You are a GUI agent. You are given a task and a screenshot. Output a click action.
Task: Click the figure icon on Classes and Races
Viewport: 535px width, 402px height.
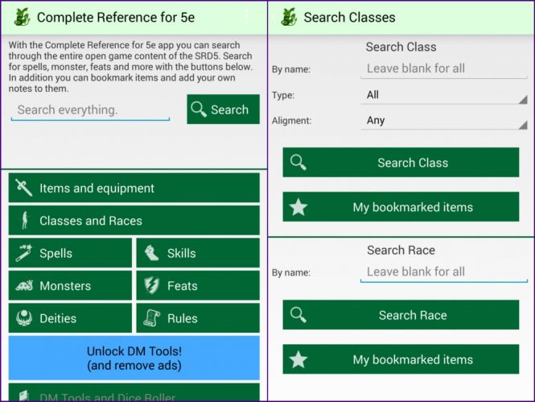[25, 220]
